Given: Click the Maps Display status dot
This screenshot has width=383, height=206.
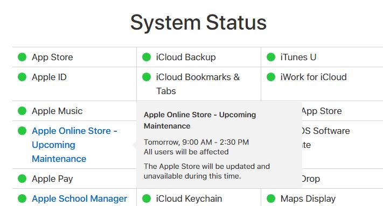Looking at the screenshot, I should [271, 198].
